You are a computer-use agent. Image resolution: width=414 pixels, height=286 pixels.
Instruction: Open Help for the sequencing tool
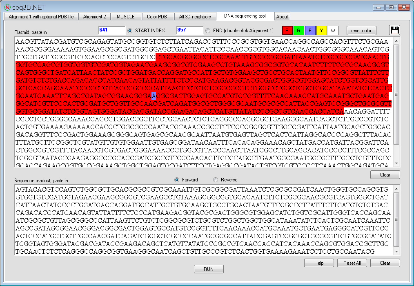pyautogui.click(x=319, y=263)
